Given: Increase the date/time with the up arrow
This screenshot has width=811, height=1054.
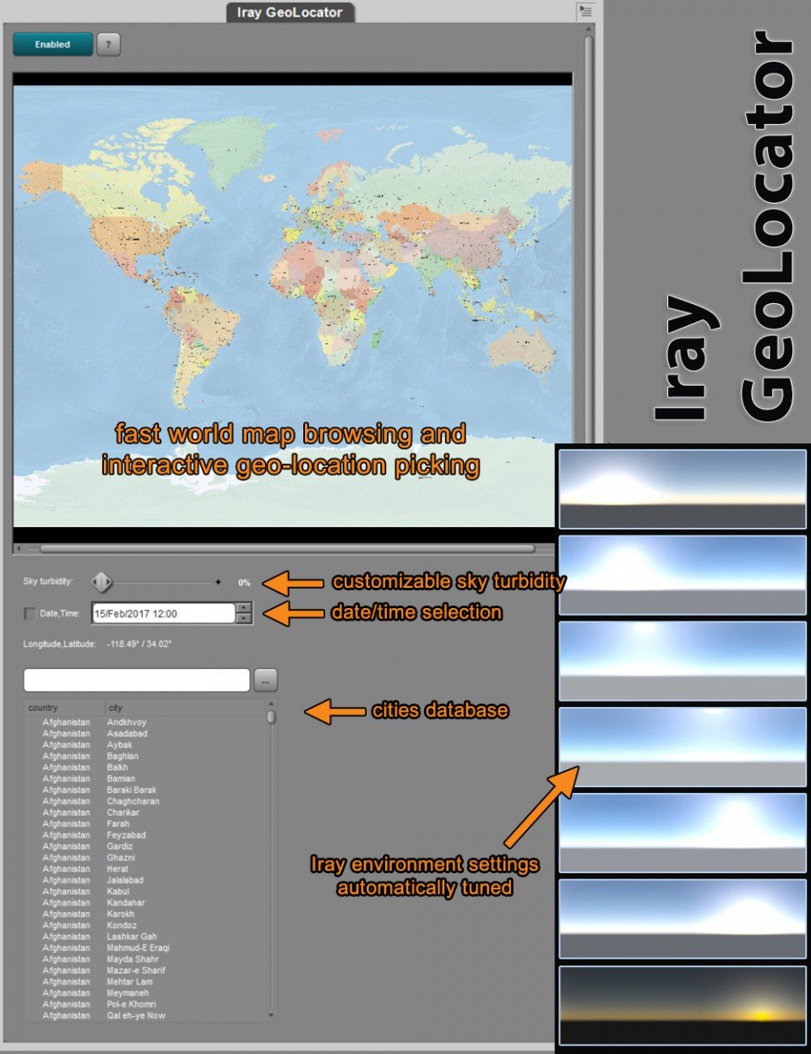Looking at the screenshot, I should tap(244, 608).
